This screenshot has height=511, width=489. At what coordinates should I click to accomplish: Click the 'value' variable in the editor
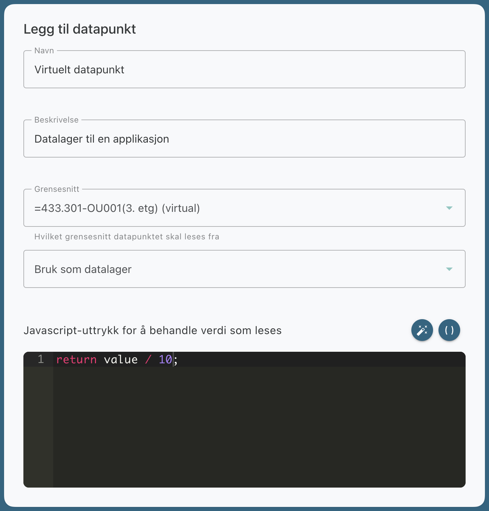point(121,360)
